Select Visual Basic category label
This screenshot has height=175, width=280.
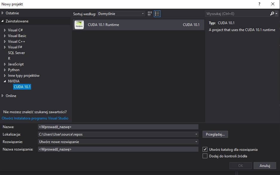pos(17,36)
